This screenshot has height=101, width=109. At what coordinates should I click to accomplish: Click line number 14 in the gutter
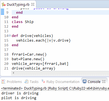click(x=6, y=36)
